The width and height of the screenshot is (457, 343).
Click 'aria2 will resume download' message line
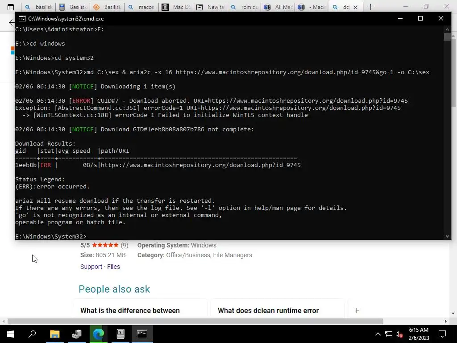click(115, 201)
